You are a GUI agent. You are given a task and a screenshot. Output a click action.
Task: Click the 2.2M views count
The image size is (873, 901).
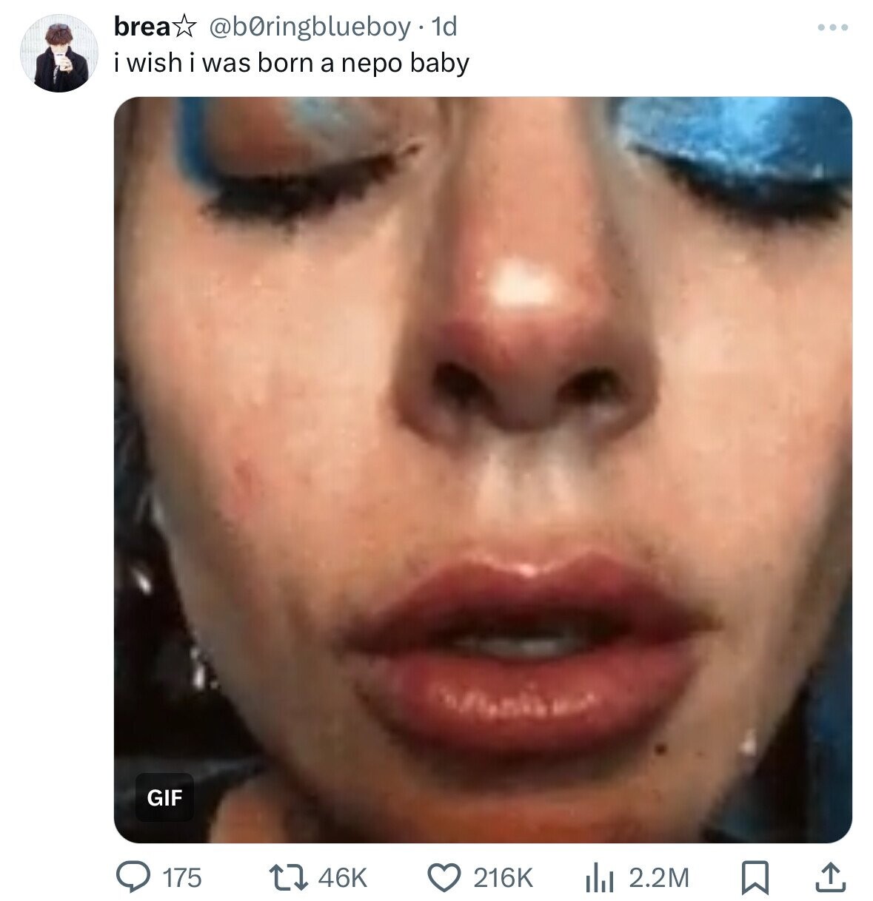click(x=658, y=877)
